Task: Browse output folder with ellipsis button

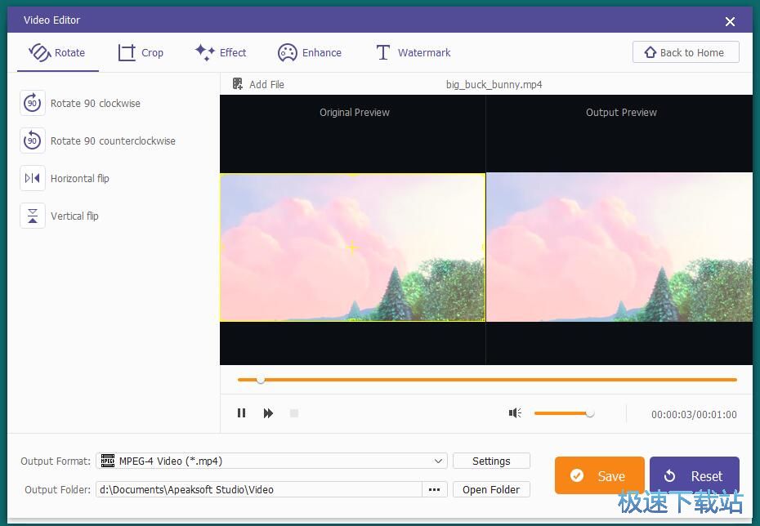Action: 434,490
